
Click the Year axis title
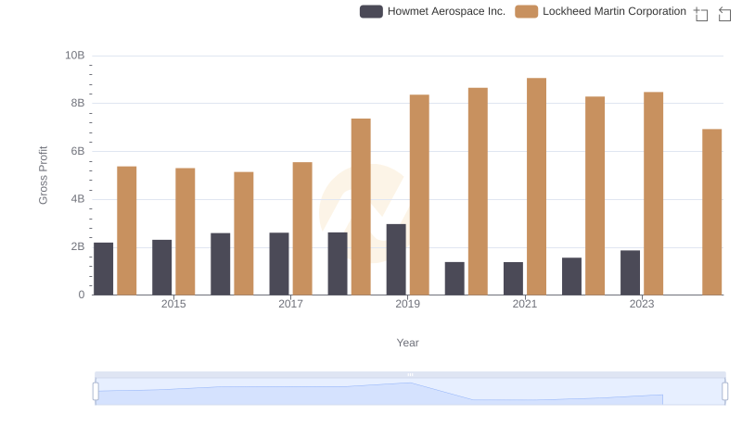pos(408,343)
